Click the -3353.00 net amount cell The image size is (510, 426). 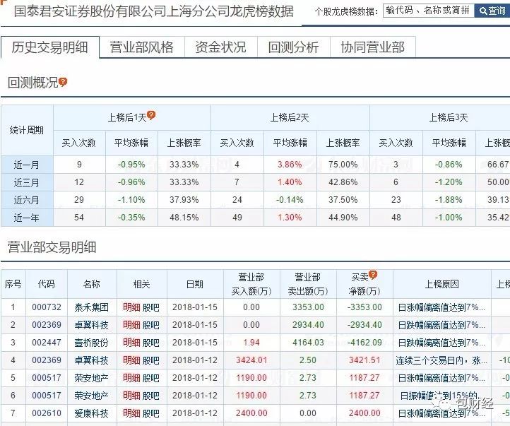(x=364, y=307)
